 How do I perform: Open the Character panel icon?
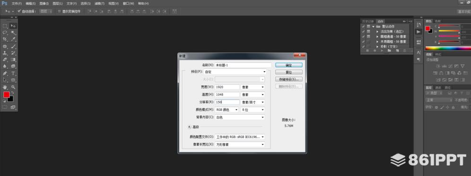[x=419, y=52]
